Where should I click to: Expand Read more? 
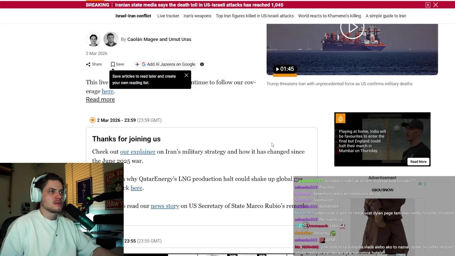(x=100, y=100)
